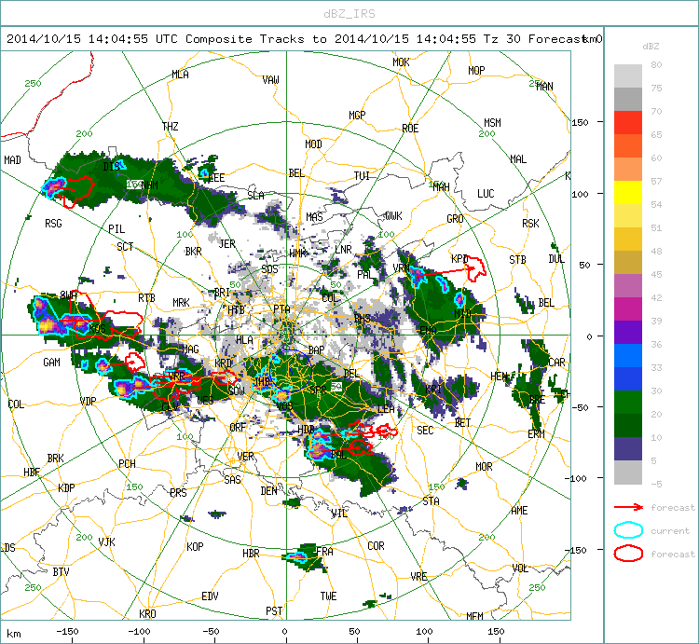Select the red 65–70 dBZ color swatch
Viewport: 699px width, 644px height.
pyautogui.click(x=627, y=123)
